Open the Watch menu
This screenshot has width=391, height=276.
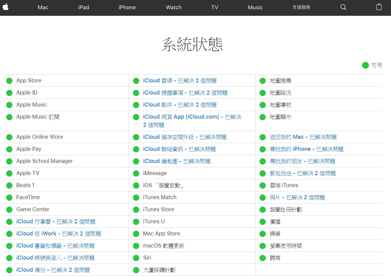point(174,7)
